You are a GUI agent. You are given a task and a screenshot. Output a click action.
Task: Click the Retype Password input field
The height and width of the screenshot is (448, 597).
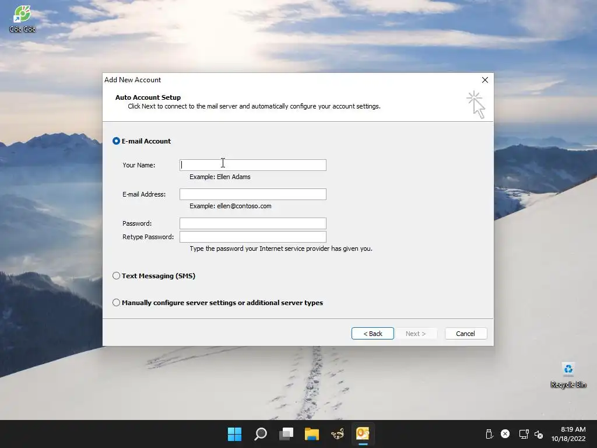tap(253, 237)
